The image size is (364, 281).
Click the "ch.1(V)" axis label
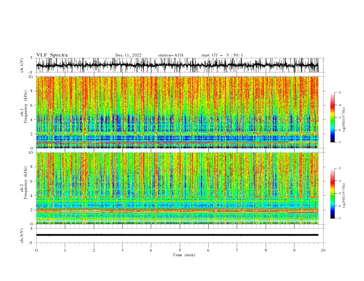[22, 65]
